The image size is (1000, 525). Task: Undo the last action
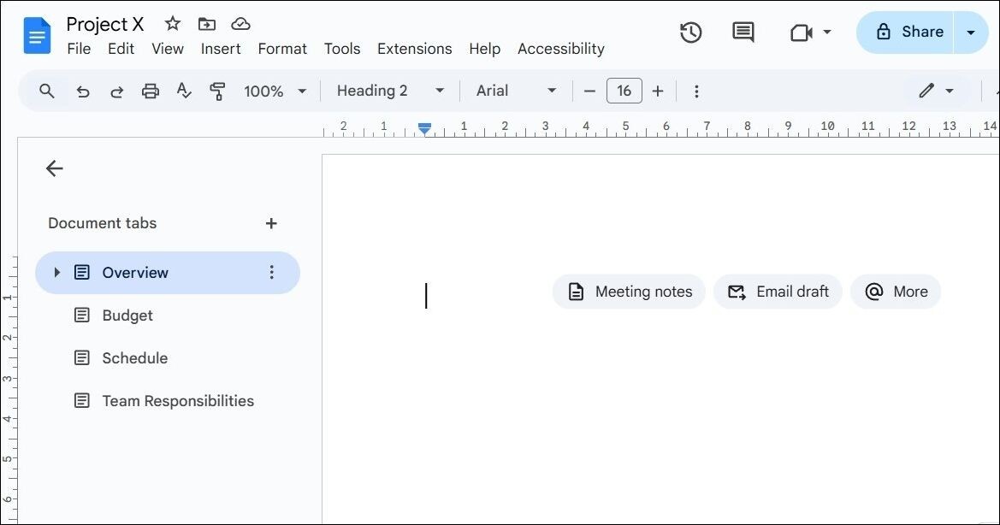83,91
